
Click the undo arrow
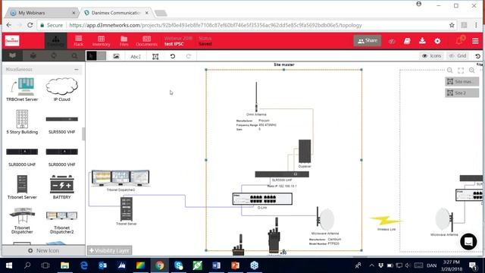point(173,56)
